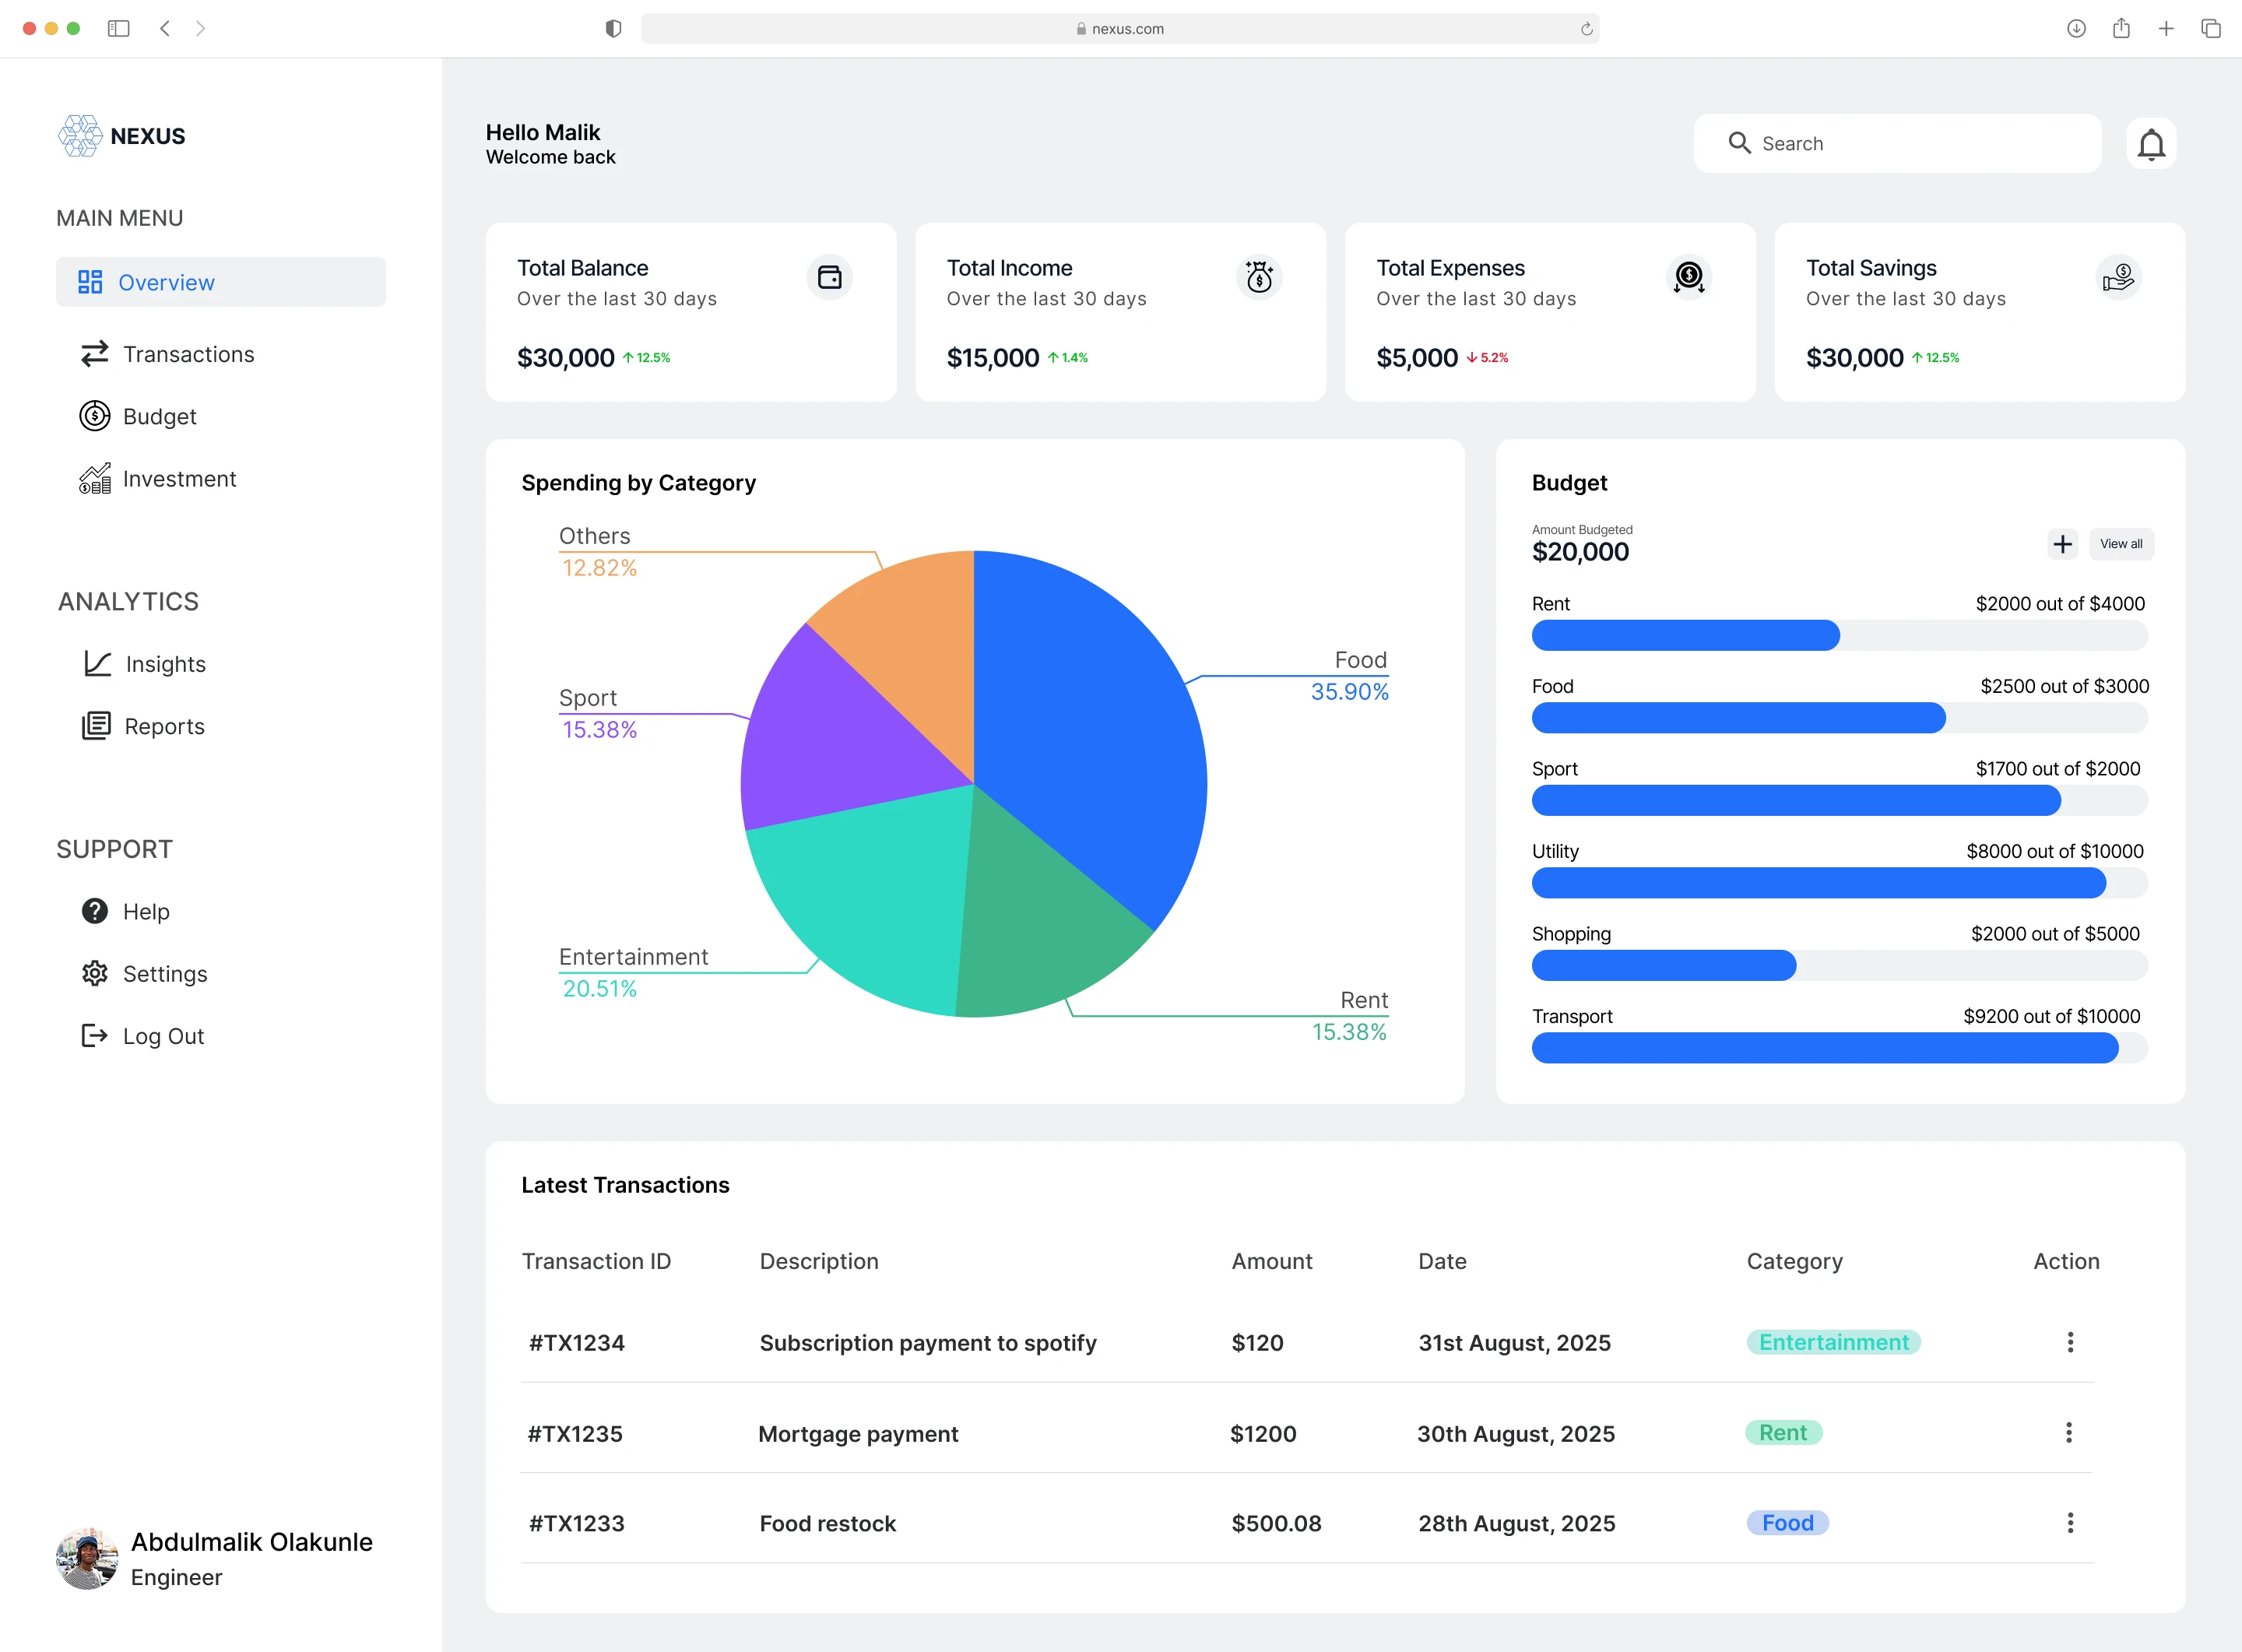This screenshot has width=2242, height=1652.
Task: Click the hand-coin icon on Total Savings
Action: coord(2118,277)
